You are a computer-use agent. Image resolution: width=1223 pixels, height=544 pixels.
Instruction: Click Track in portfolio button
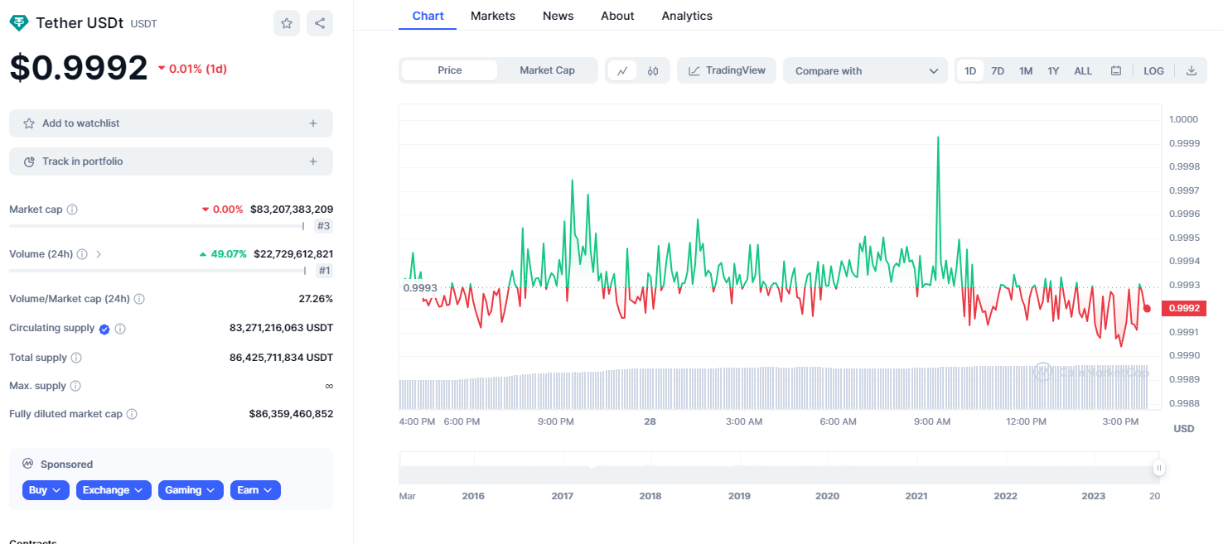[x=171, y=161]
